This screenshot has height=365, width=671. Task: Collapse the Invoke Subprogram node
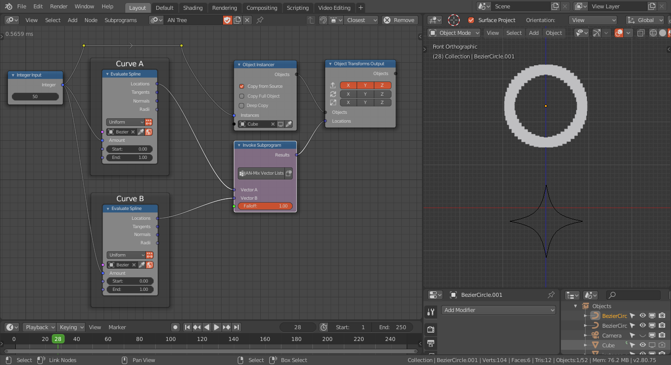[239, 145]
